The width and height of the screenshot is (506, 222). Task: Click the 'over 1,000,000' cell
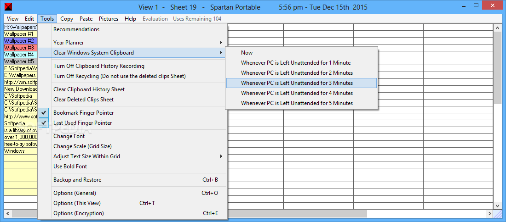(x=21, y=137)
